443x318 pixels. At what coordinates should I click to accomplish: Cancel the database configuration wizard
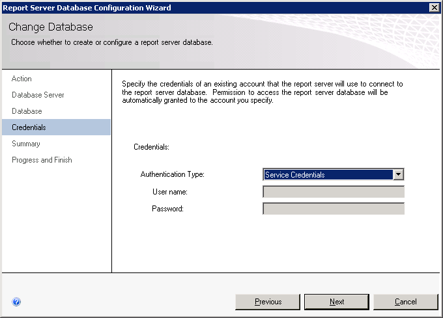(x=405, y=302)
